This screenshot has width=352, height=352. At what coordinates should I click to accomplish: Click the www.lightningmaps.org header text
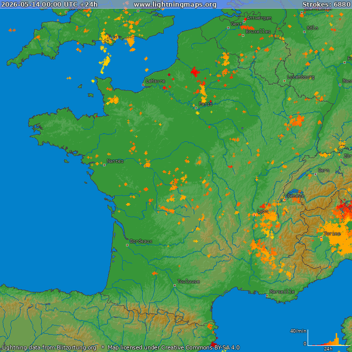[x=175, y=5]
